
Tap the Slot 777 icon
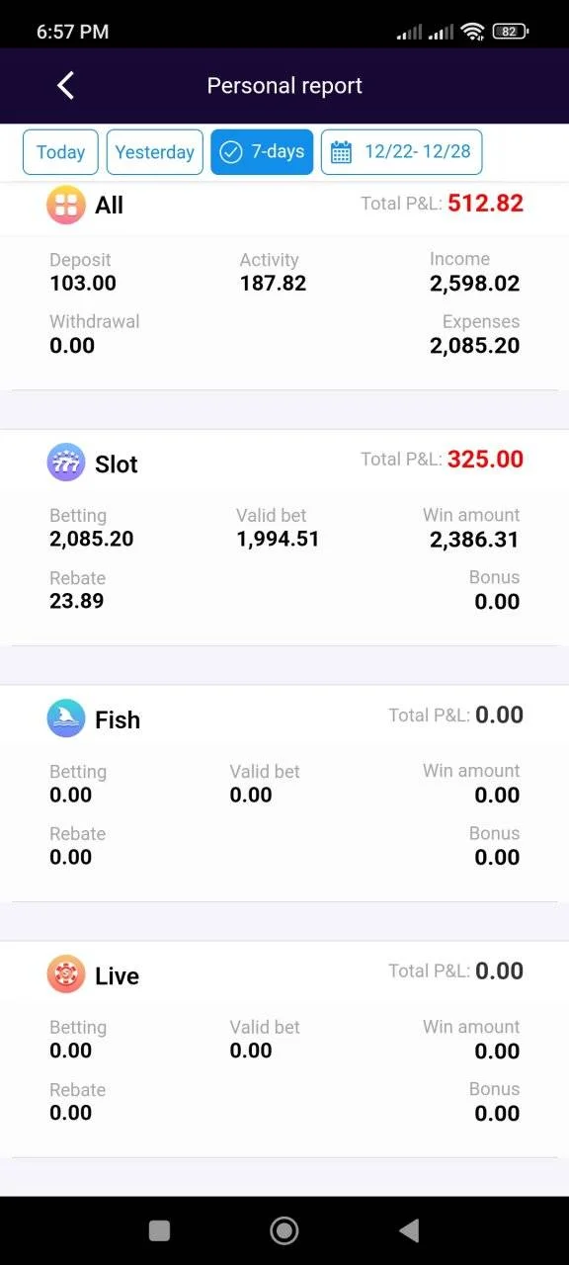pos(66,463)
